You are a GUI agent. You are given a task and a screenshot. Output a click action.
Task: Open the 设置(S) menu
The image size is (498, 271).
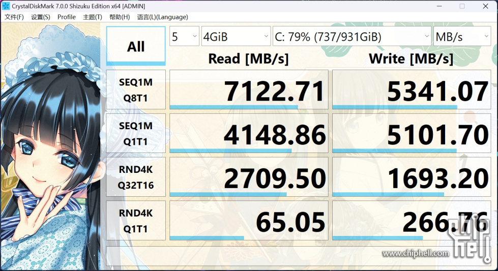click(x=41, y=17)
